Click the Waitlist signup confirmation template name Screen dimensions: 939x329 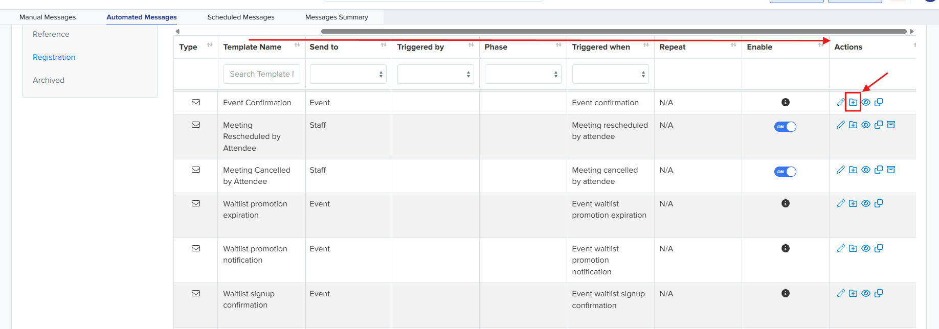(x=249, y=299)
